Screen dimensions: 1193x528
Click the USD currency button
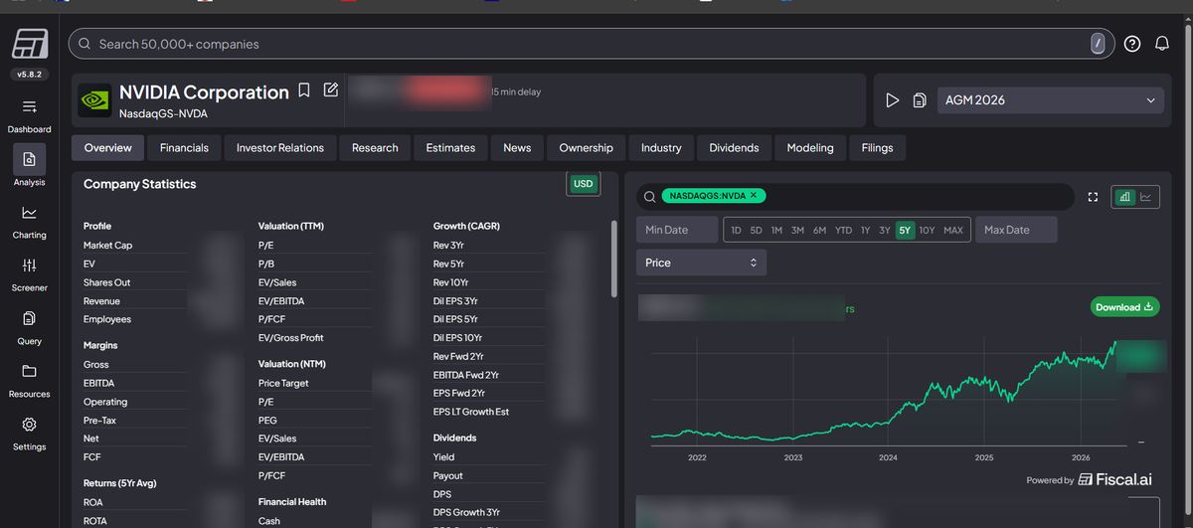pyautogui.click(x=583, y=184)
